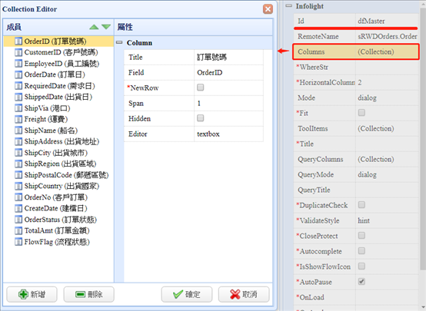Viewport: 426px width, 311px height.
Task: Enable the DuplicateCheck checkbox
Action: coord(361,204)
